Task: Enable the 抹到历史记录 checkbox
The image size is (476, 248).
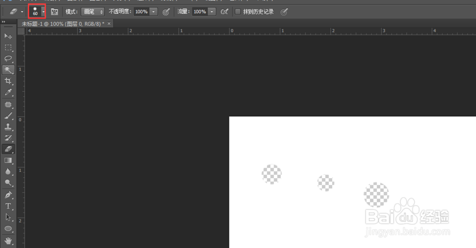Action: coord(238,11)
